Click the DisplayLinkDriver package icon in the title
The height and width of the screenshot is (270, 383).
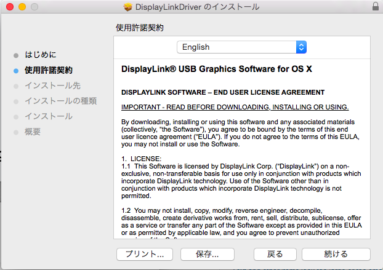pos(127,7)
